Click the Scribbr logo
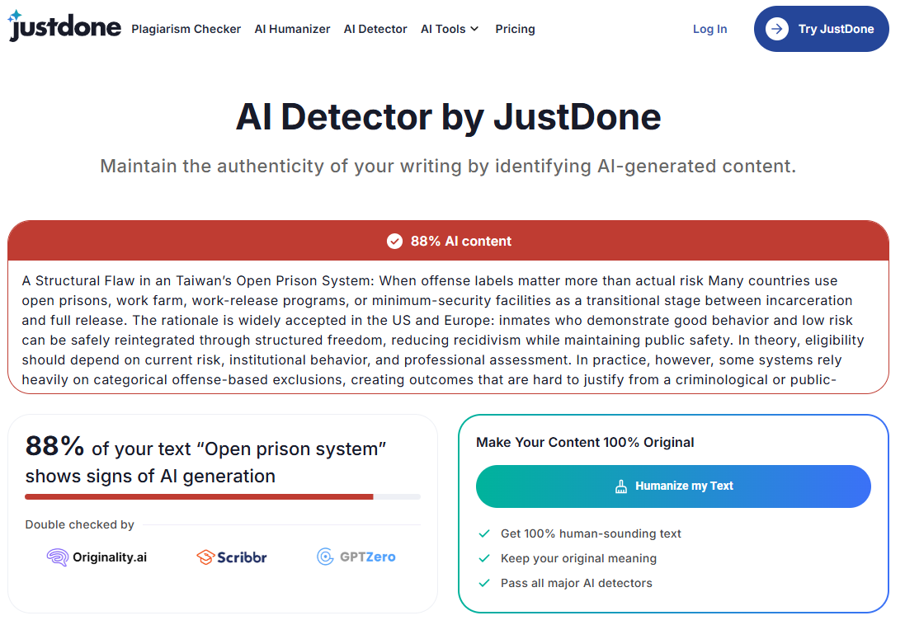905x625 pixels. (x=232, y=557)
